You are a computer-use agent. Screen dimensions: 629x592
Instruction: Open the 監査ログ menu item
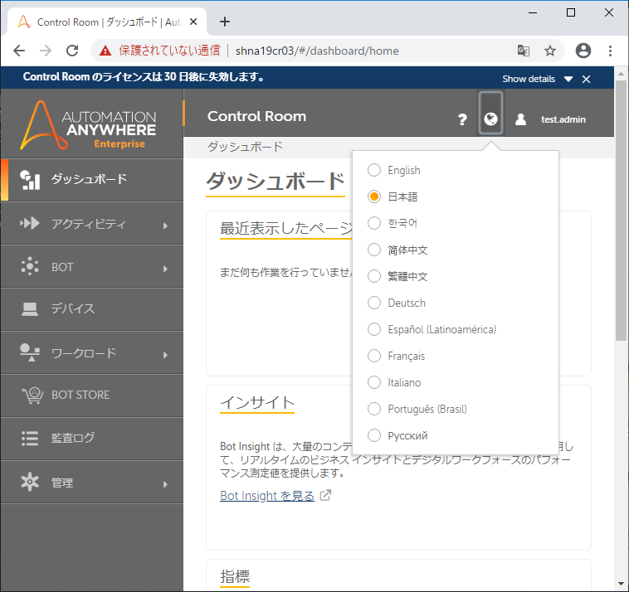tap(92, 438)
